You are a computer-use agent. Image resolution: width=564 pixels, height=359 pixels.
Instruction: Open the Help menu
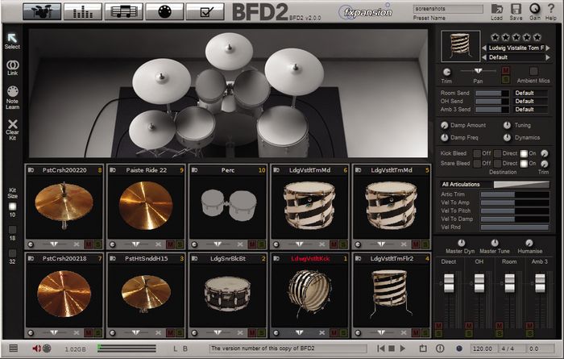coord(549,10)
